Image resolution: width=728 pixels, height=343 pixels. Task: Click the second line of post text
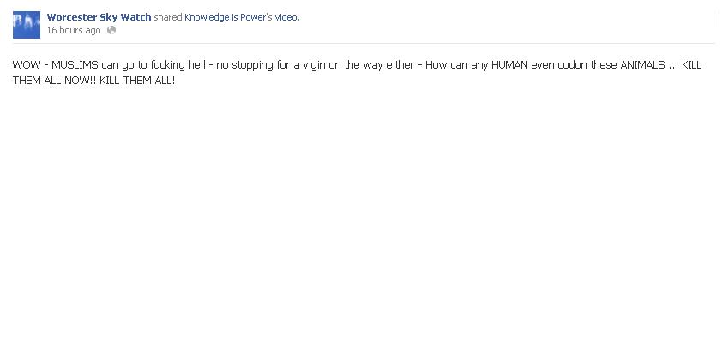(95, 81)
